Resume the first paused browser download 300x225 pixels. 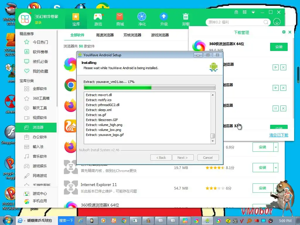coord(275,67)
